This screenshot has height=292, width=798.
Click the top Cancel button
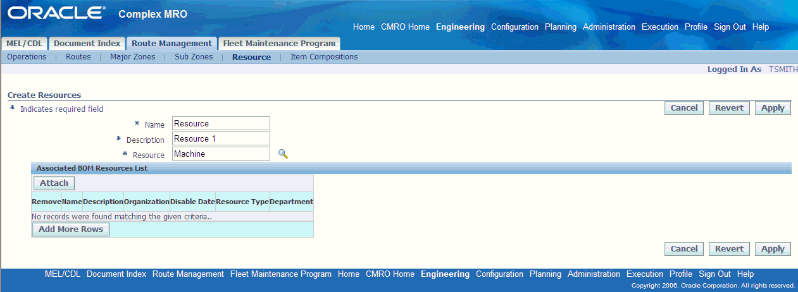[684, 108]
